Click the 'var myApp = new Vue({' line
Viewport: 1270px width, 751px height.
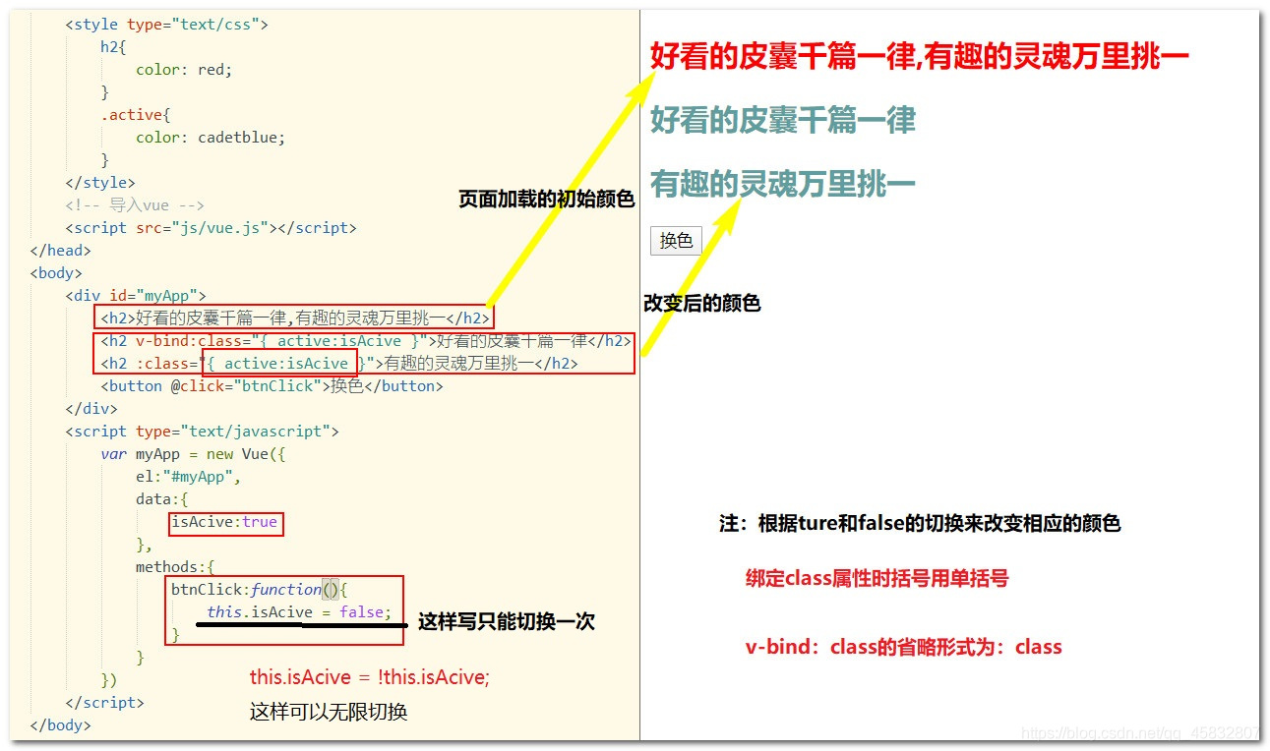click(193, 453)
